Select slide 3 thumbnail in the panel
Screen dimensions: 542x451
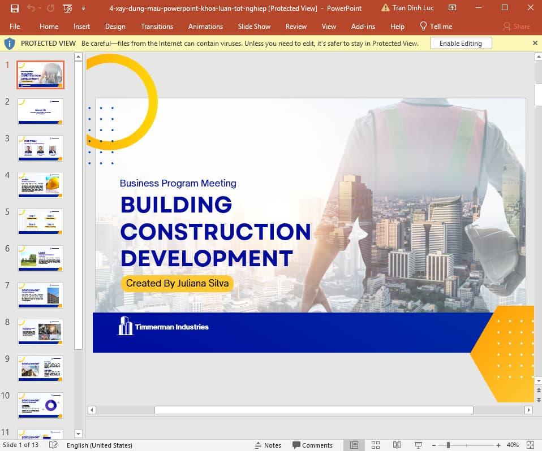[40, 148]
